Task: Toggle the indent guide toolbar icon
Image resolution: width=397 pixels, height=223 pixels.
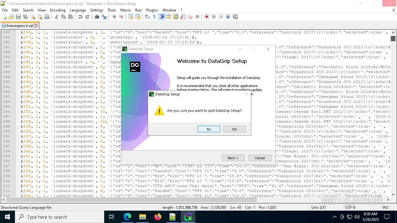Action: (x=162, y=17)
